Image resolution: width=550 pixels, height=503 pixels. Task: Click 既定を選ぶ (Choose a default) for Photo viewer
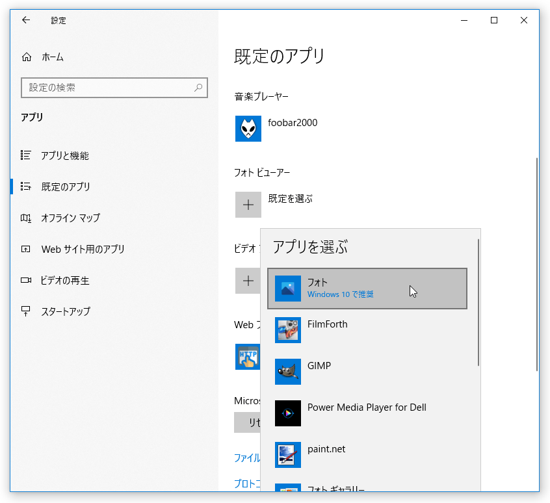click(x=290, y=199)
